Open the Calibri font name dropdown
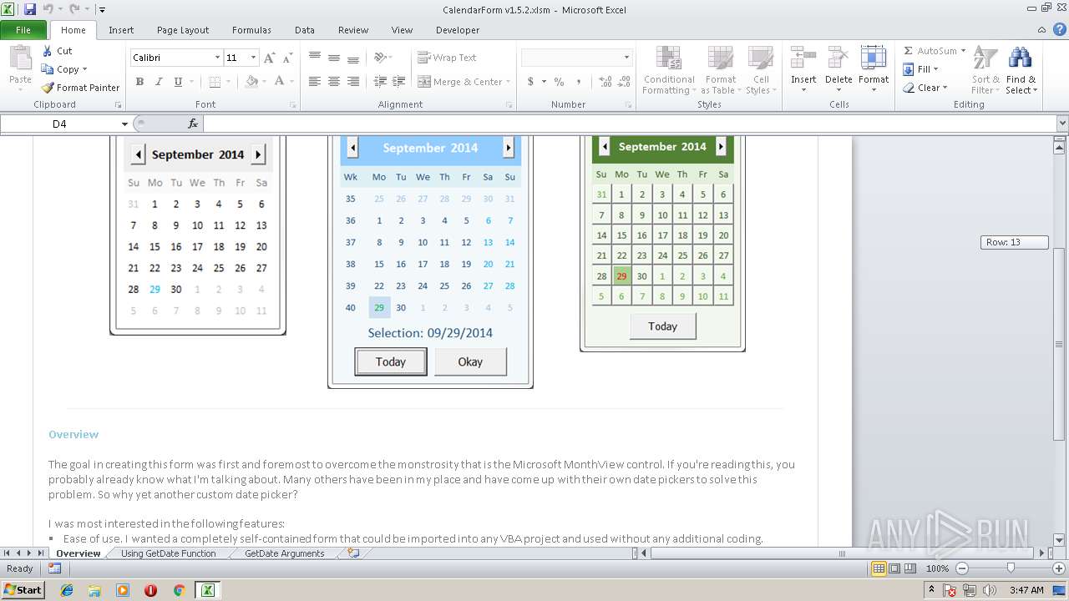 (x=217, y=58)
